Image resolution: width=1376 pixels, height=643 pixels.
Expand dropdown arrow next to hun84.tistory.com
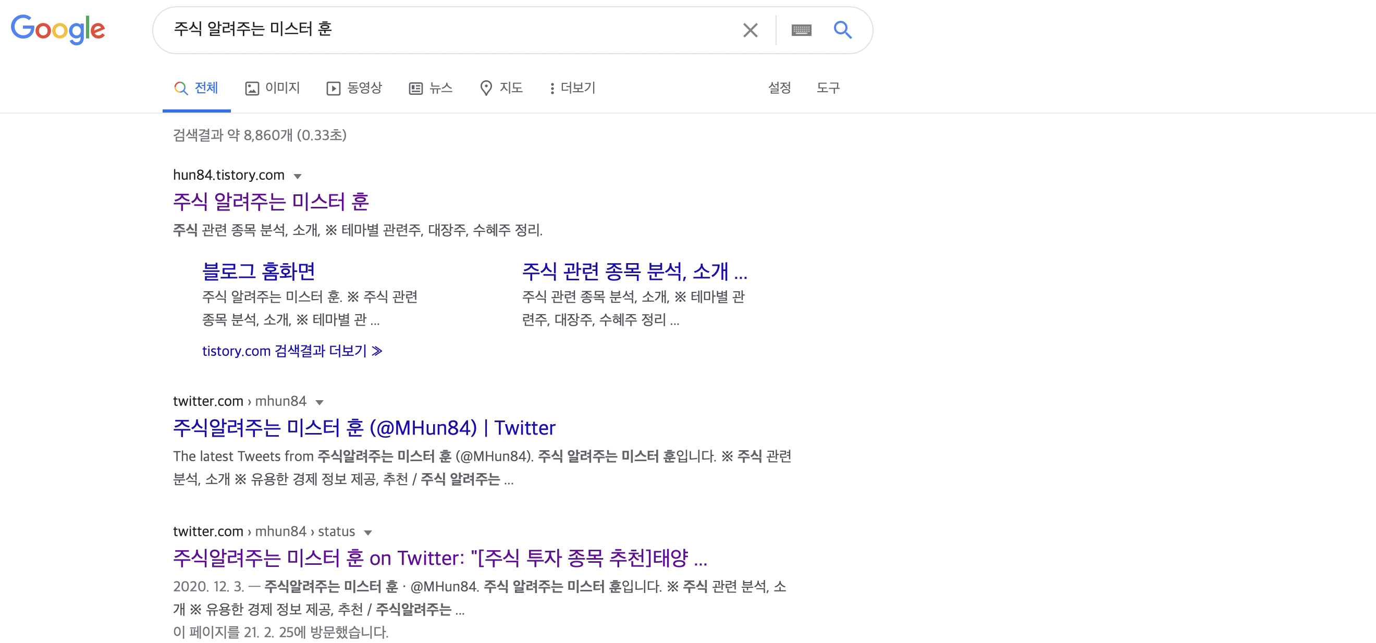click(298, 176)
